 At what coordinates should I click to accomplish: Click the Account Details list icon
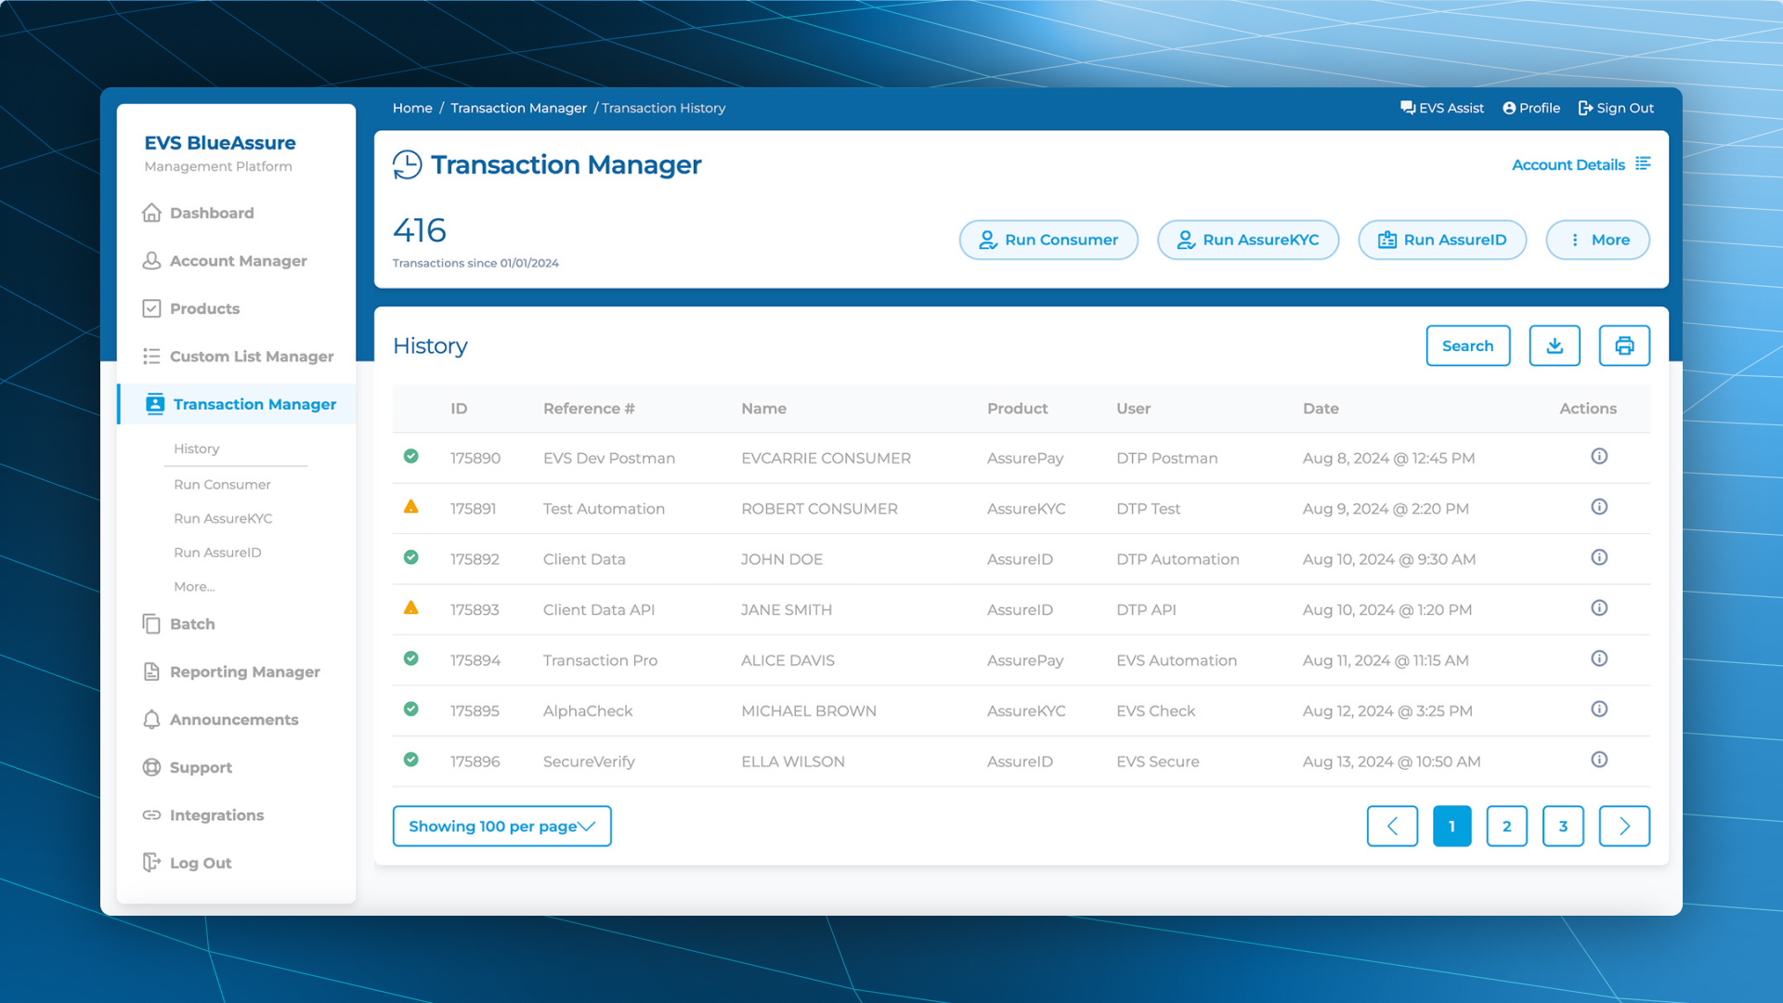pyautogui.click(x=1643, y=163)
